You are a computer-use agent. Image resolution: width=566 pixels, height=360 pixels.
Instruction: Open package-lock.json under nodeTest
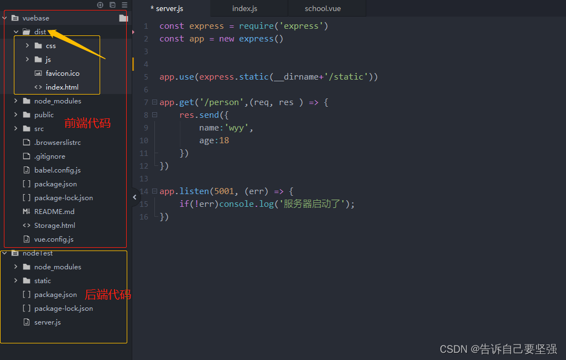point(64,309)
